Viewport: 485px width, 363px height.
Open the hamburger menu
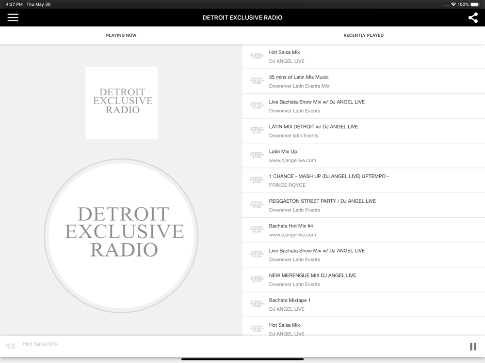[x=13, y=17]
